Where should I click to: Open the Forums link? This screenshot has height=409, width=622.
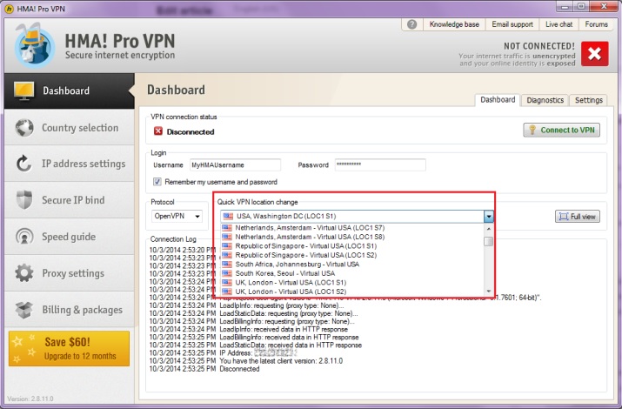tap(596, 24)
